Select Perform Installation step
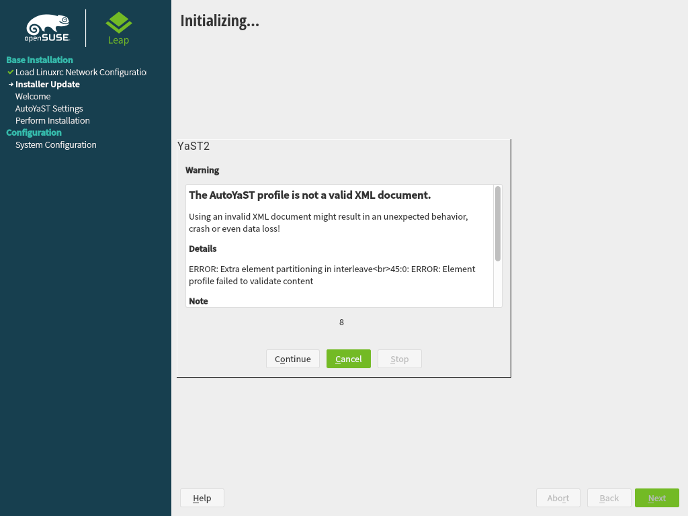Viewport: 688px width, 516px height. pyautogui.click(x=52, y=121)
